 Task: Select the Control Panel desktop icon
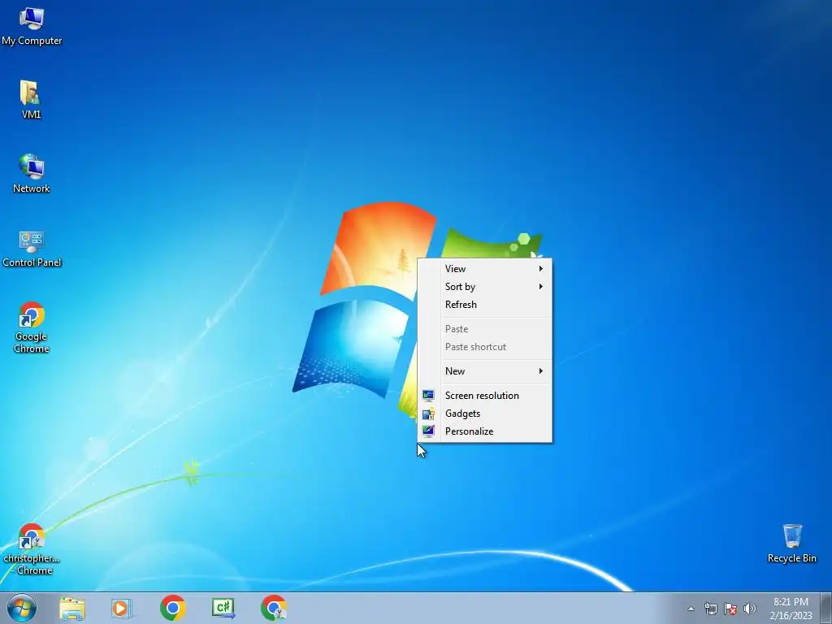[32, 248]
